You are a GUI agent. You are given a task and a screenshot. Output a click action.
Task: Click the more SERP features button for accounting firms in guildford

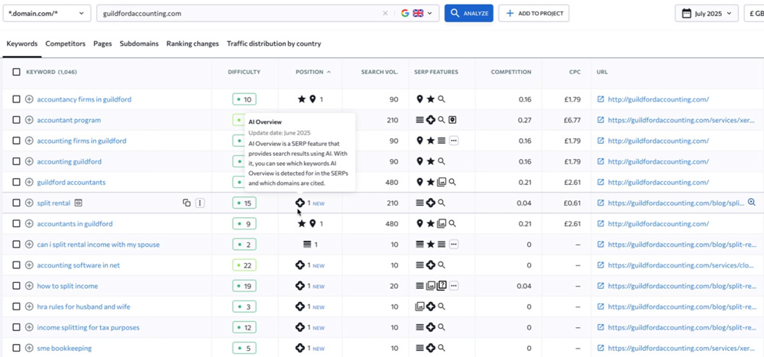tap(454, 141)
